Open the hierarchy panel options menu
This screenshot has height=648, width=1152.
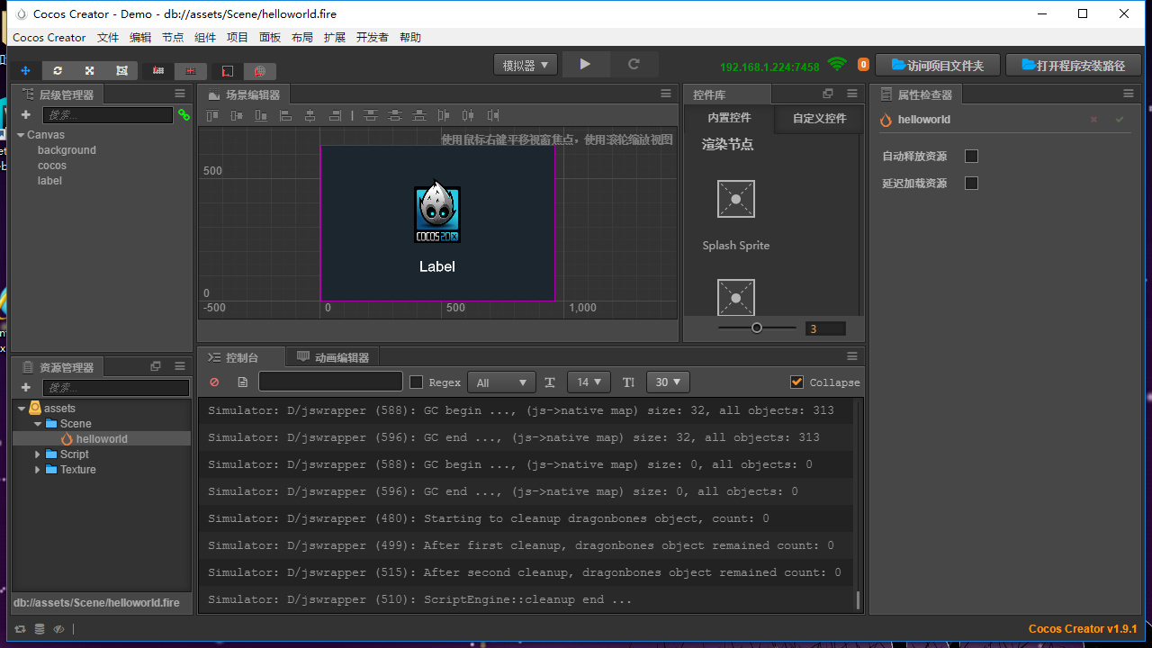180,94
